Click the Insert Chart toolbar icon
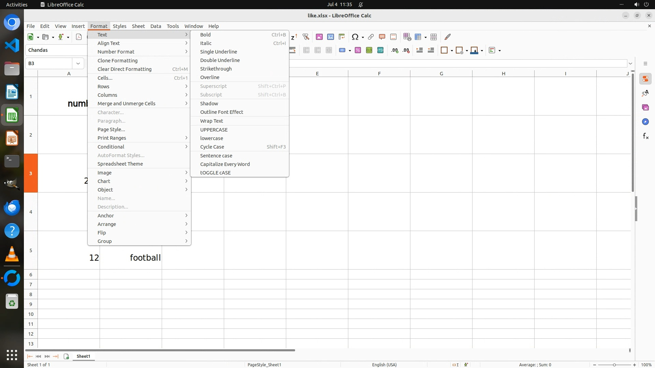 331,37
